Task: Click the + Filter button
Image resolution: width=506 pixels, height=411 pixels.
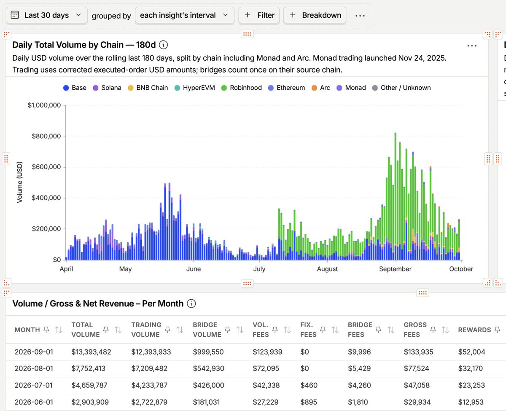Action: click(x=259, y=15)
